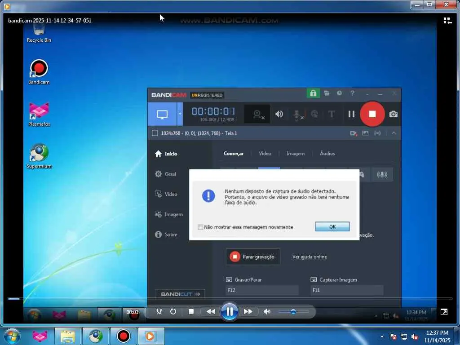460x345 pixels.
Task: Click Windows Media Player taskbar button
Action: (x=151, y=336)
